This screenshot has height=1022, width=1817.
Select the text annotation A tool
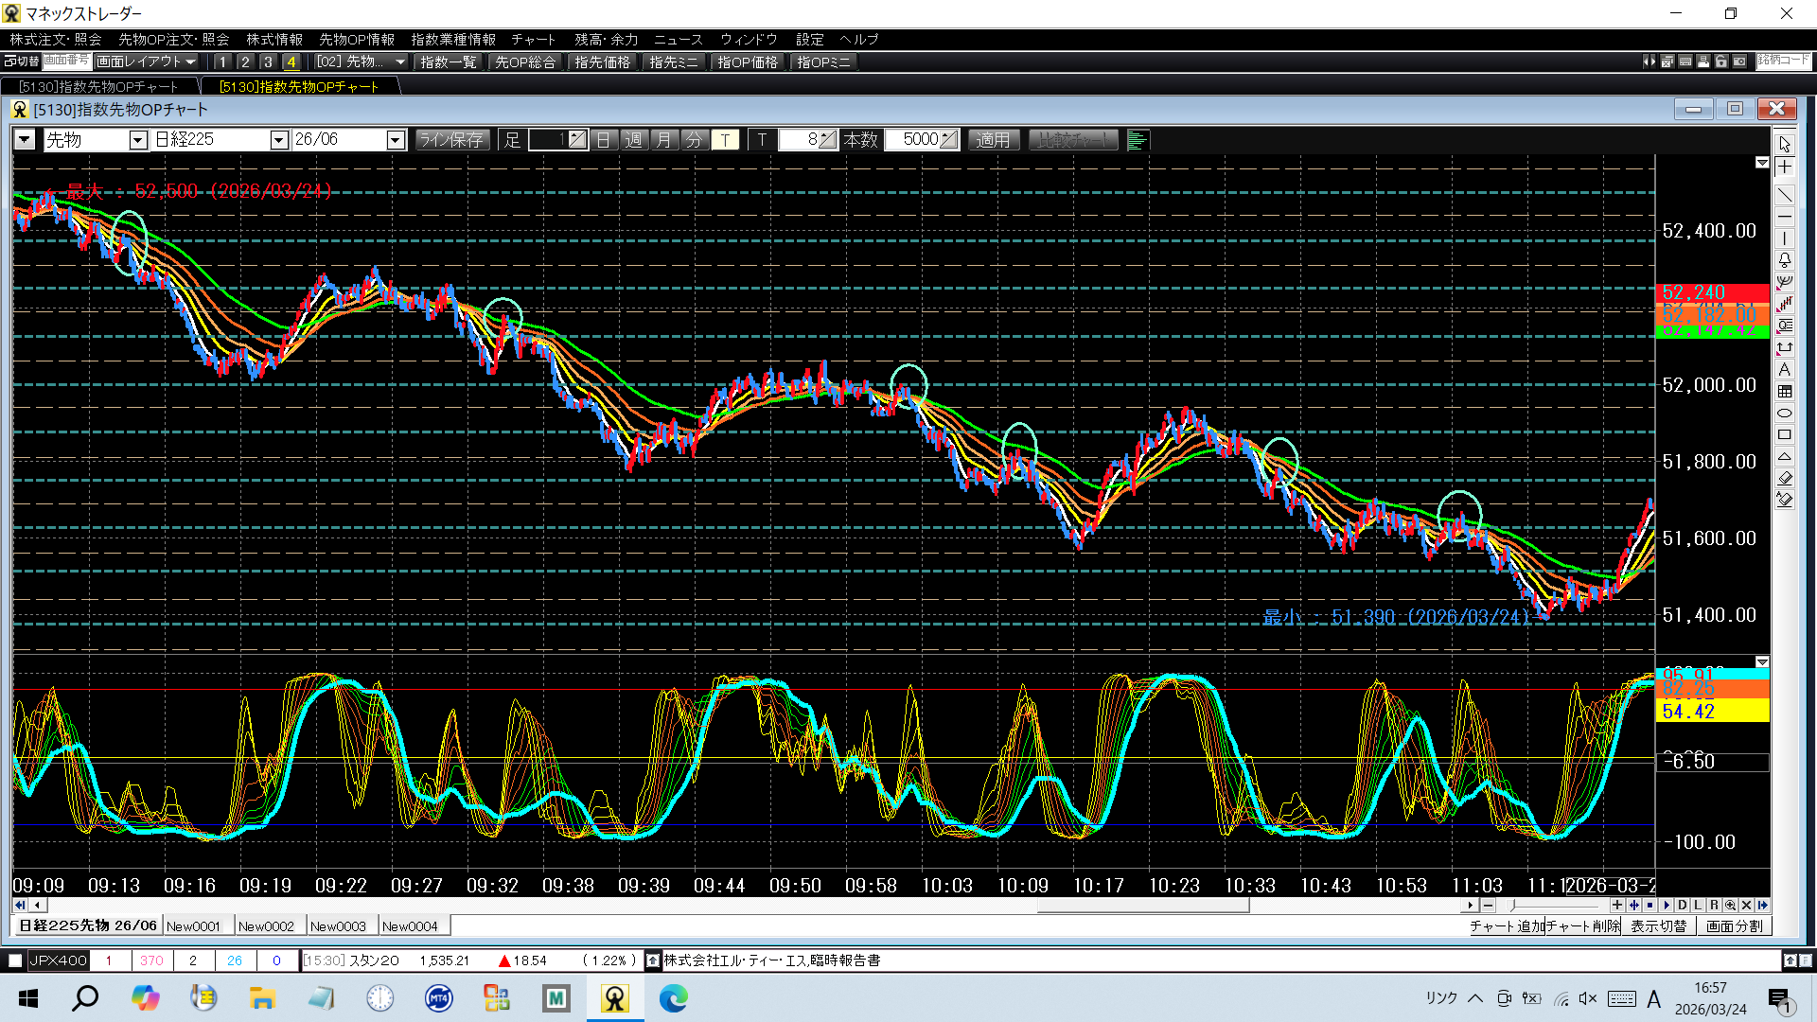(x=1784, y=370)
